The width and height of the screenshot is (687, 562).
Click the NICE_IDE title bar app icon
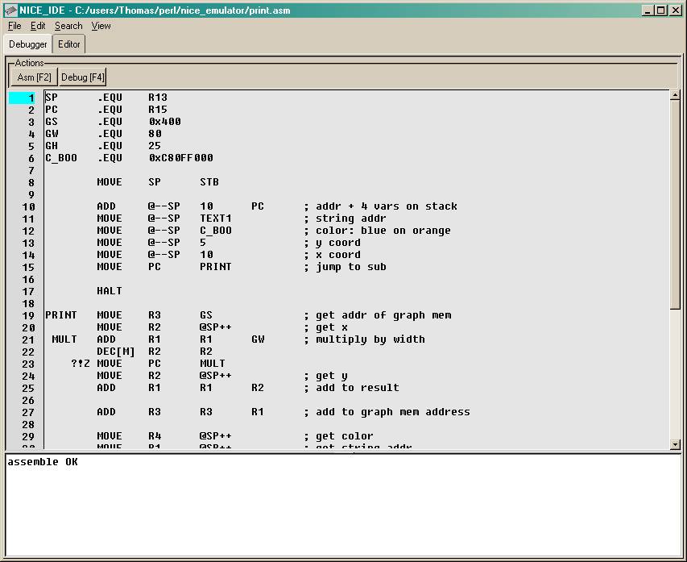click(10, 10)
